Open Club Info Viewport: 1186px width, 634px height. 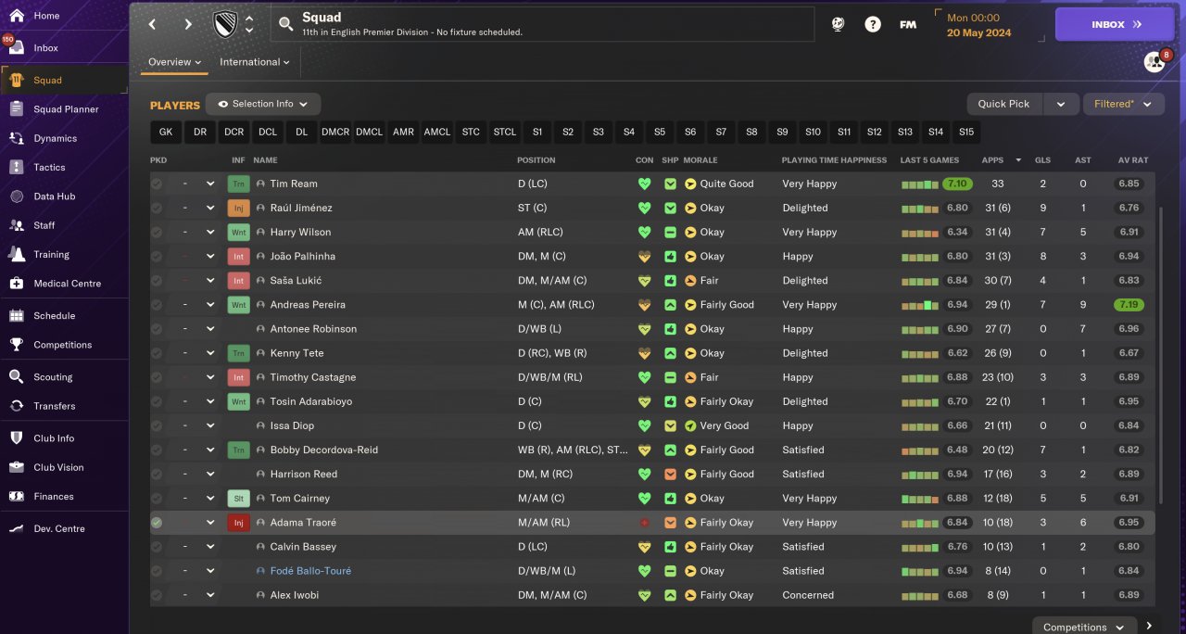[54, 438]
